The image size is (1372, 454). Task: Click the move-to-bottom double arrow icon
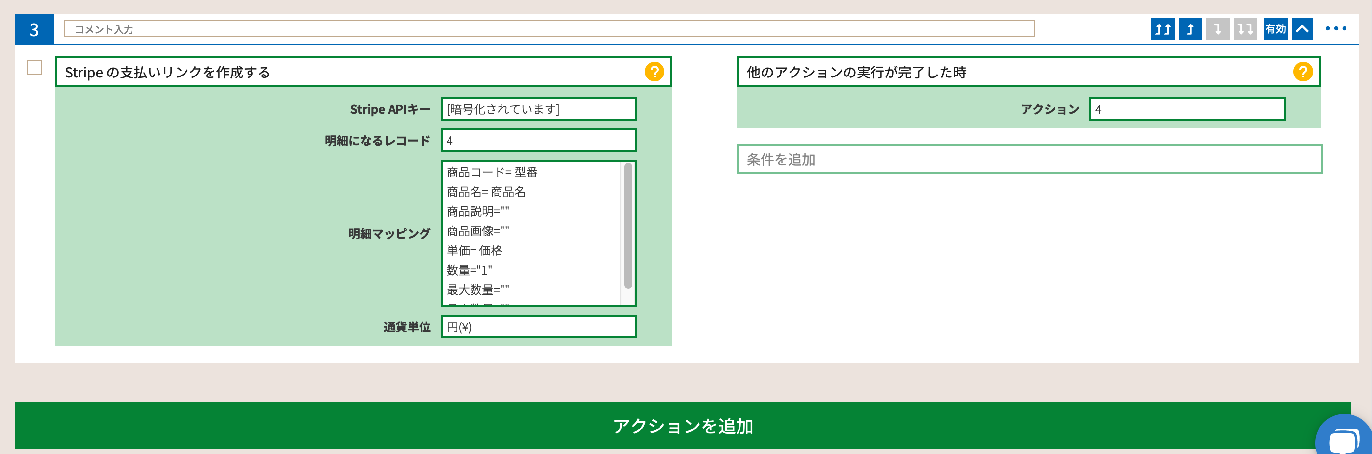click(1246, 29)
